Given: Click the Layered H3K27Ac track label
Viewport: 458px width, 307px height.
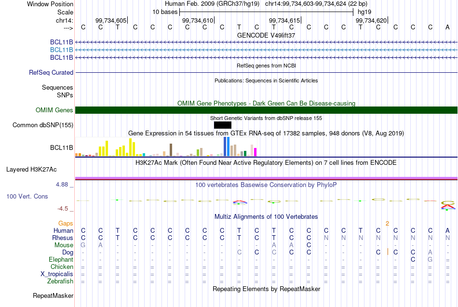Looking at the screenshot, I should pyautogui.click(x=31, y=170).
